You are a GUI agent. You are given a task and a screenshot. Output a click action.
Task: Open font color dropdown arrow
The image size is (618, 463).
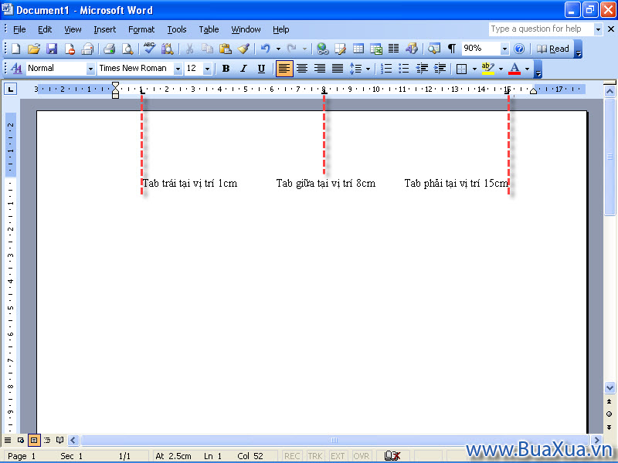click(x=527, y=69)
